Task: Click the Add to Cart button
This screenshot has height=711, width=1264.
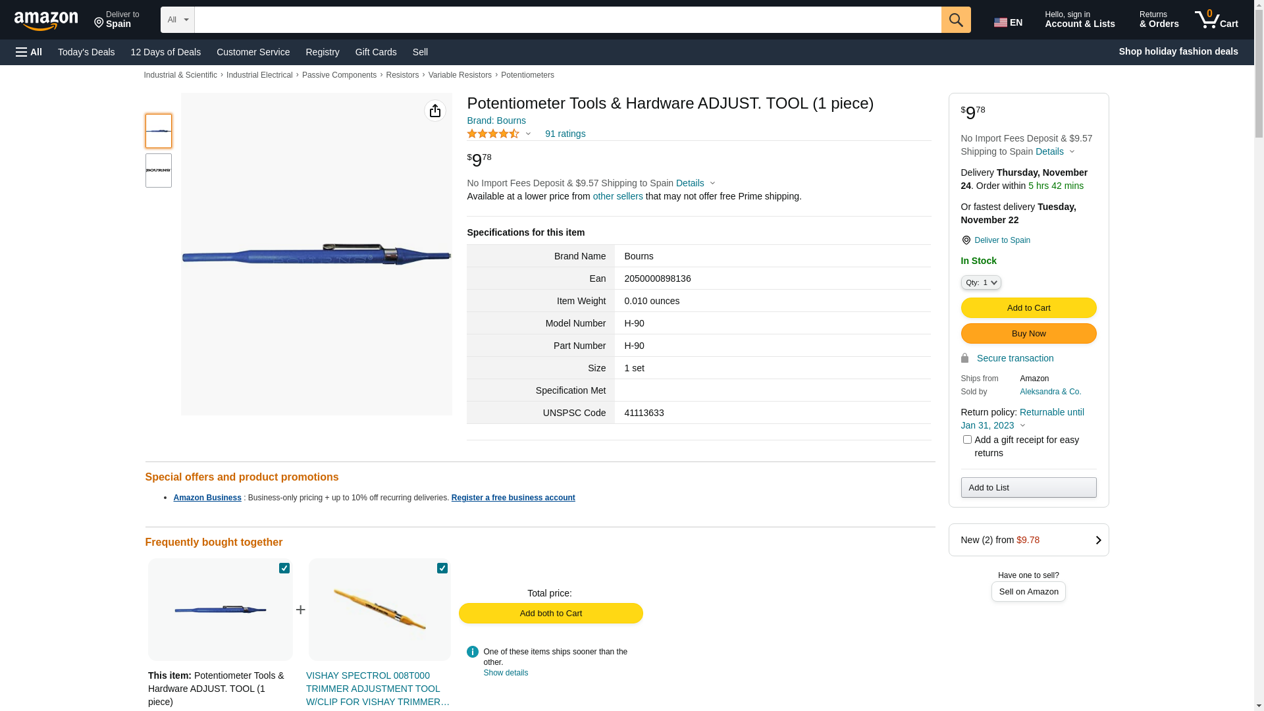Action: [1028, 308]
